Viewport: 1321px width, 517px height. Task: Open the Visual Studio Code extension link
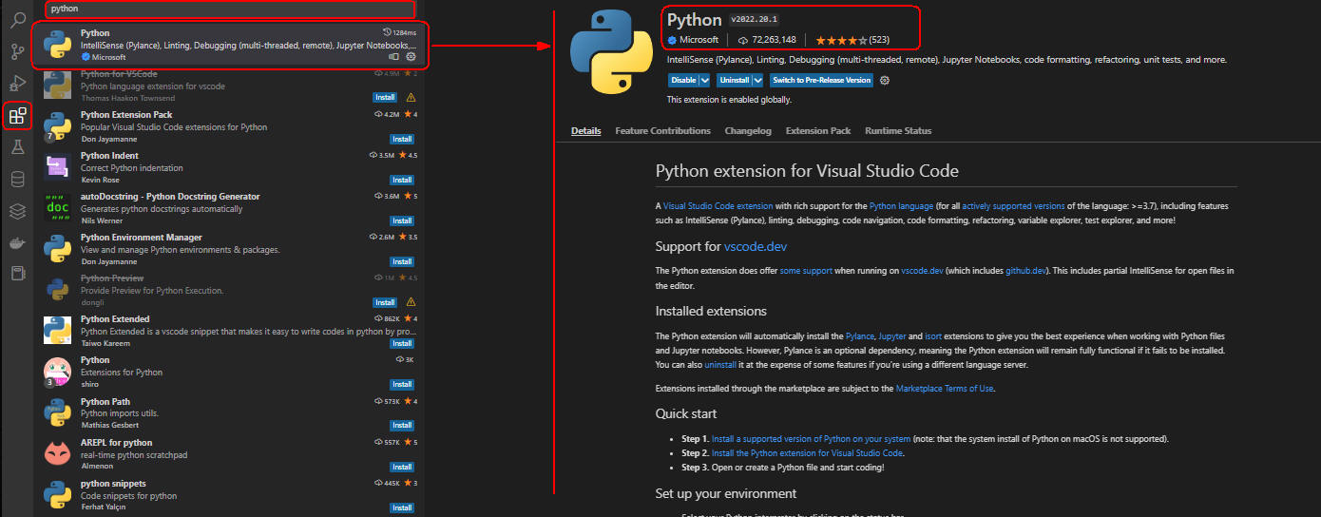tap(718, 205)
